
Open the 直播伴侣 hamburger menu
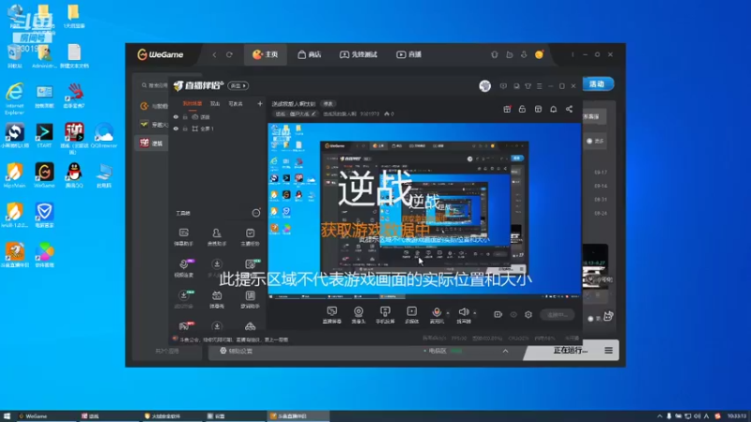click(539, 86)
